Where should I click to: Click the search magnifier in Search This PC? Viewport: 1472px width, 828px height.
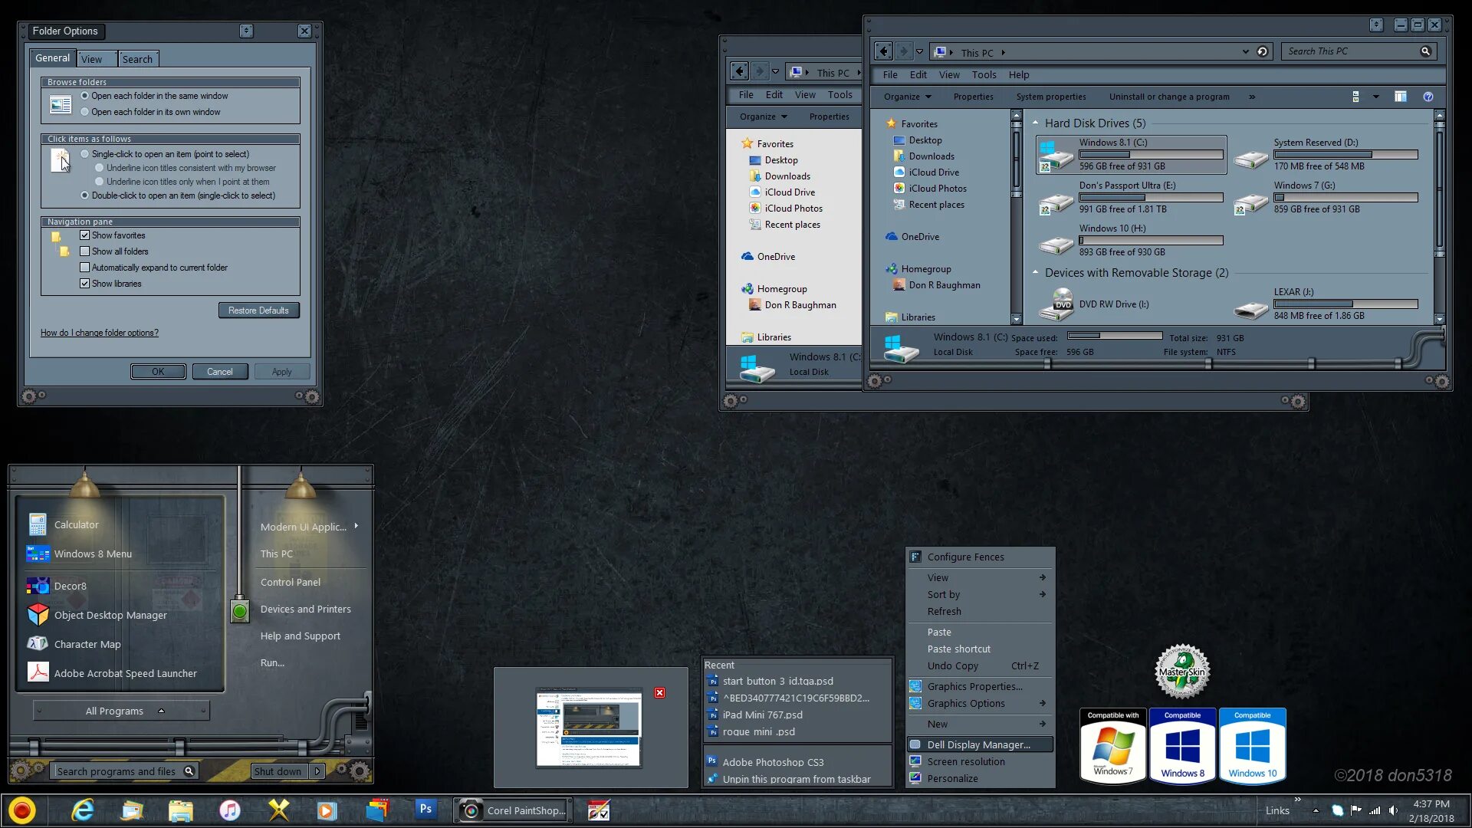click(1425, 51)
